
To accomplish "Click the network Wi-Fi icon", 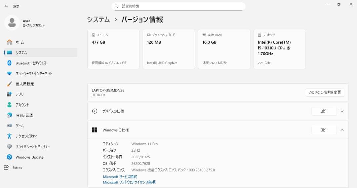I will pos(9,74).
